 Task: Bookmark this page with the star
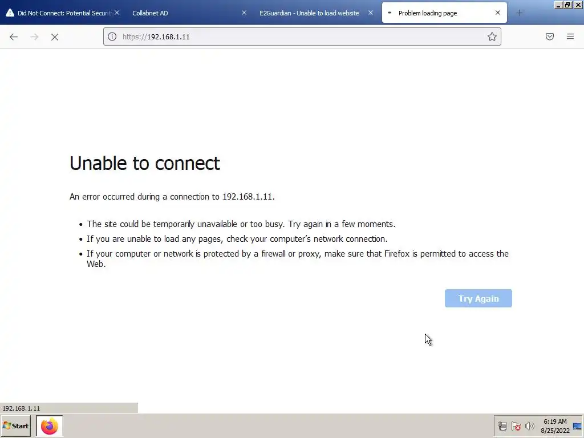(492, 36)
